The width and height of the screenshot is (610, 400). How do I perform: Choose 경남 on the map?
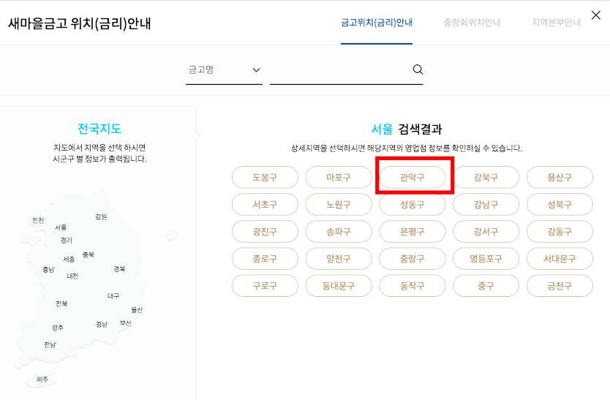[102, 325]
